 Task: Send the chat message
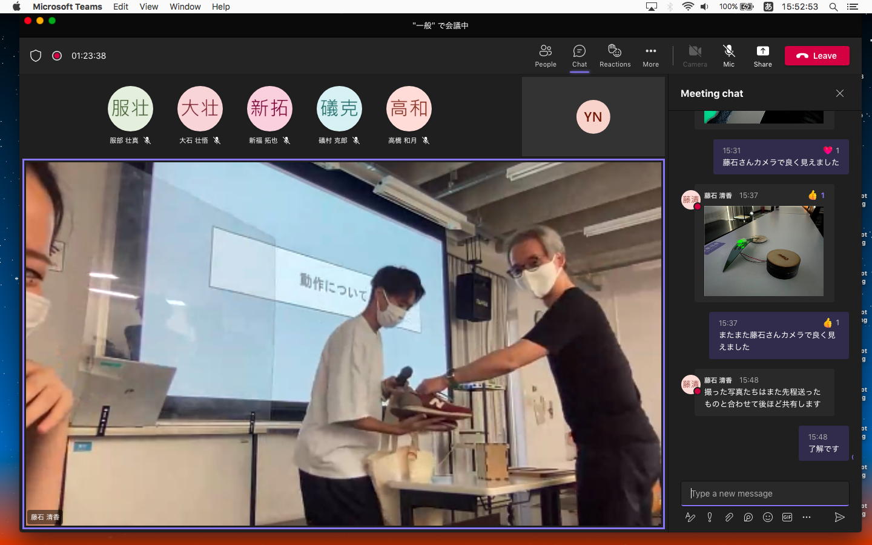tap(839, 517)
